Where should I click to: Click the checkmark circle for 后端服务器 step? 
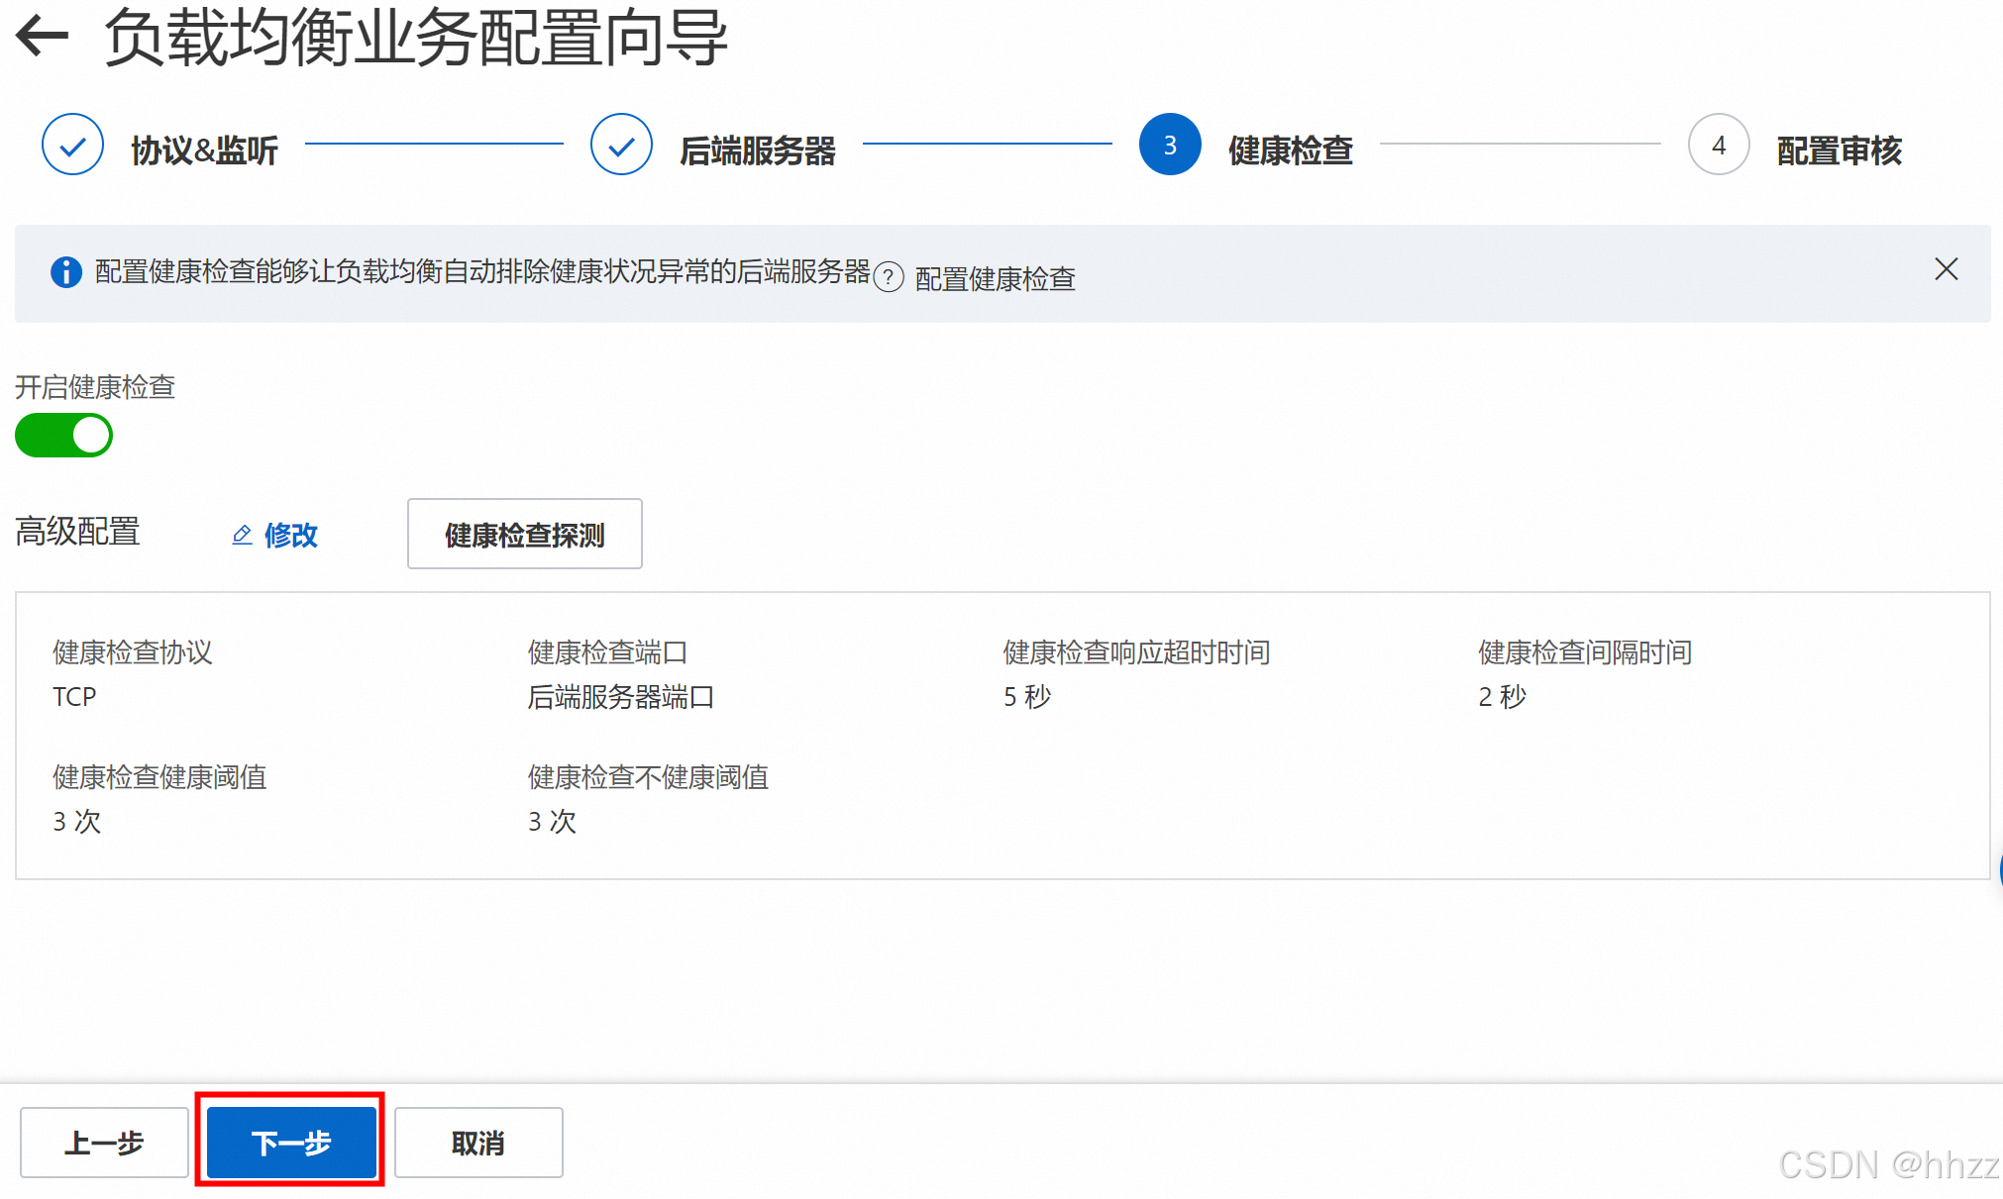621,145
